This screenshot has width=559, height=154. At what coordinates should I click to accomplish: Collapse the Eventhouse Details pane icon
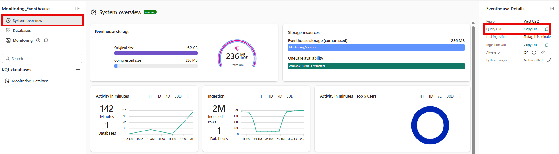tap(553, 9)
